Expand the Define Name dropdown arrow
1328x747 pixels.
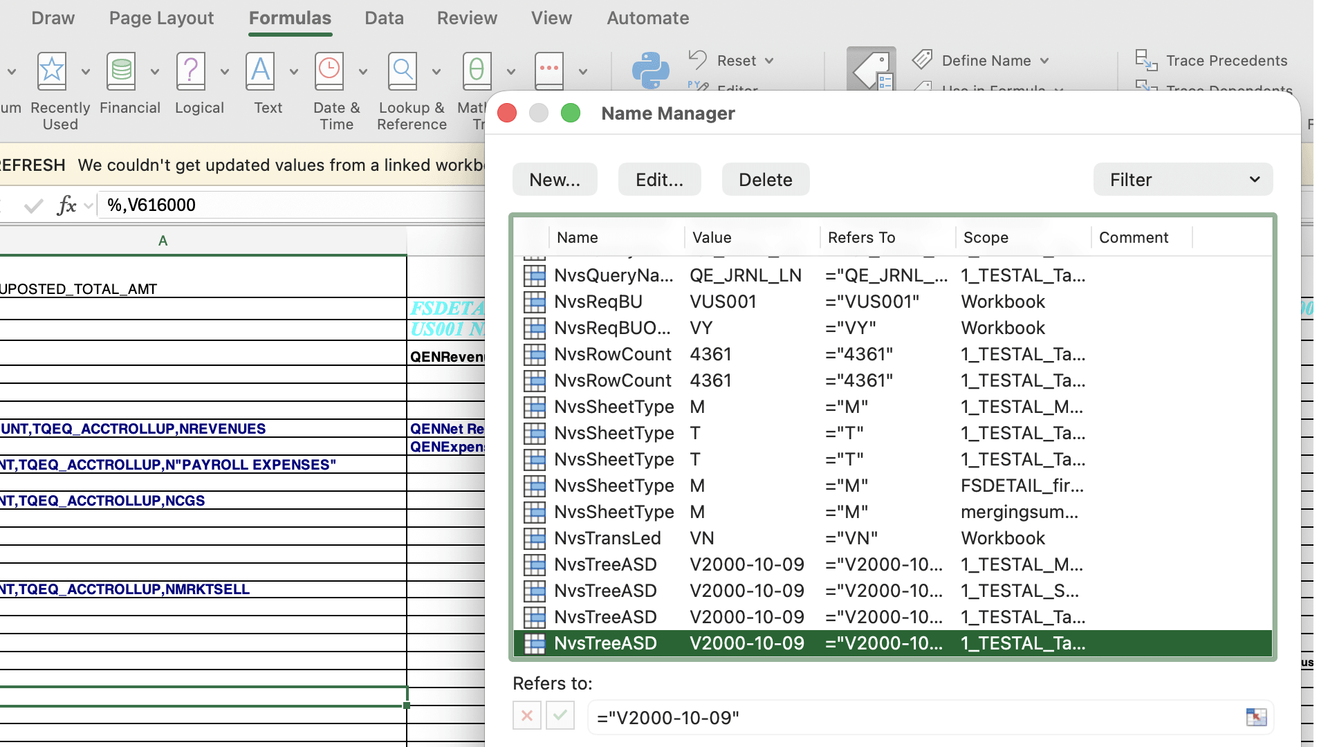(x=1044, y=61)
